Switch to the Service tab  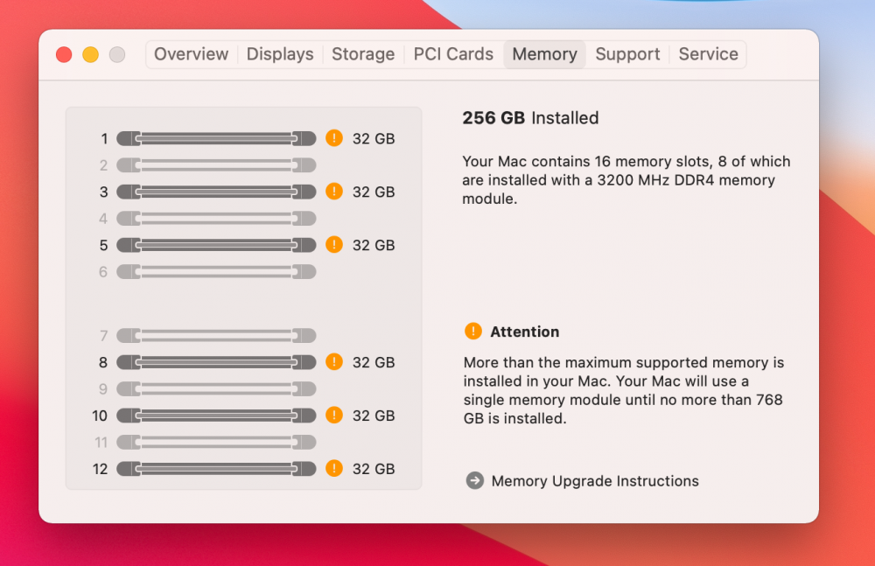pos(708,54)
